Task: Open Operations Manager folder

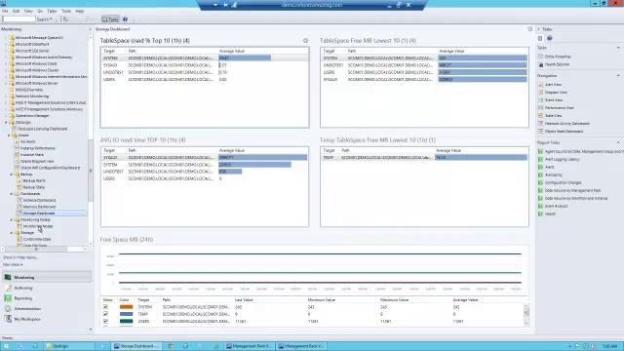Action: coord(32,115)
